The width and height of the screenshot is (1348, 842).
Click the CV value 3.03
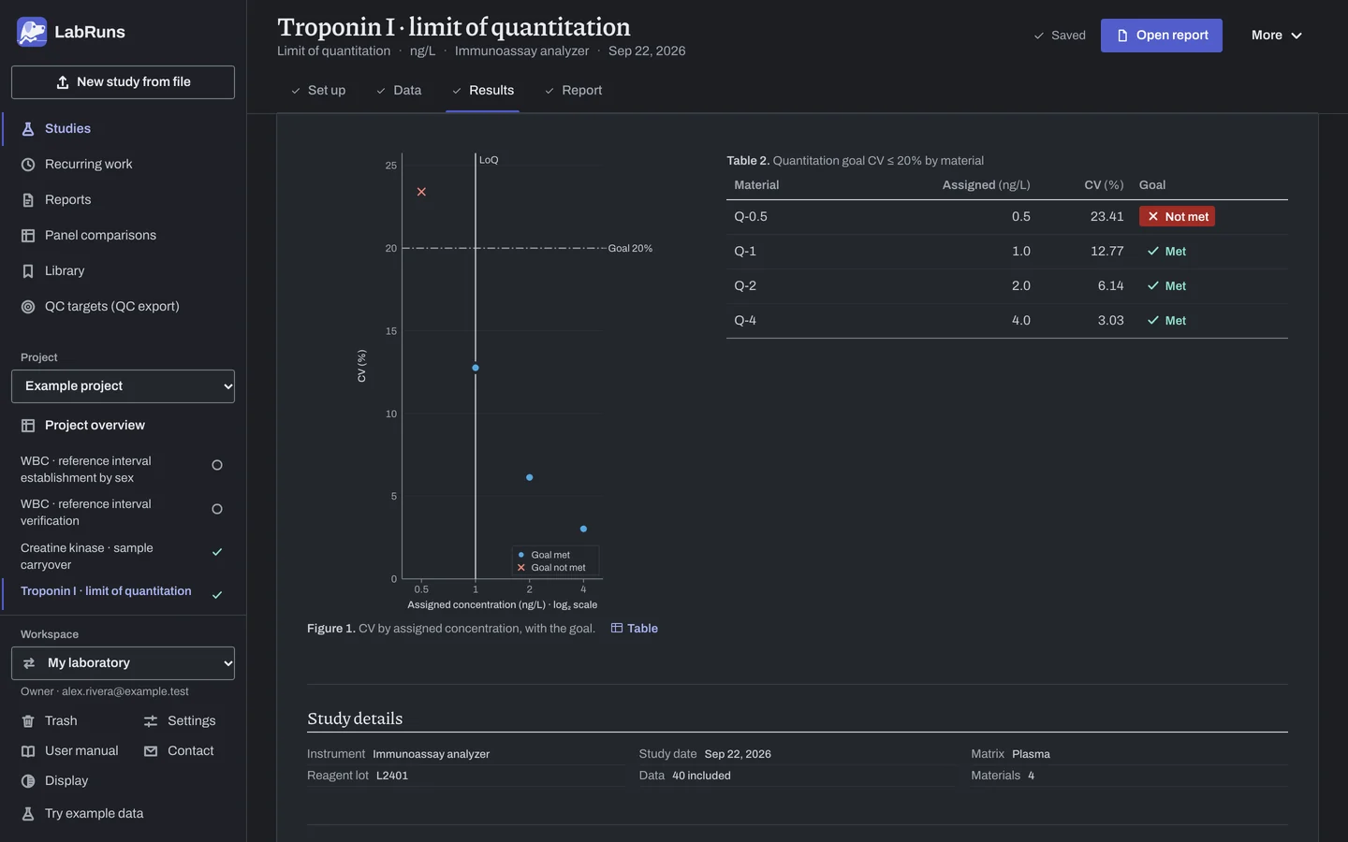tap(1110, 321)
